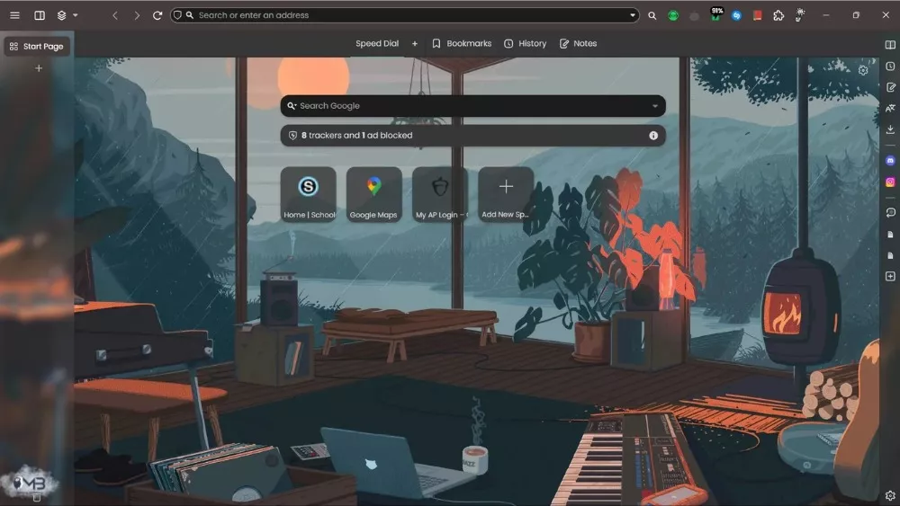The width and height of the screenshot is (900, 506).
Task: Expand the address bar history dropdown
Action: coord(633,15)
